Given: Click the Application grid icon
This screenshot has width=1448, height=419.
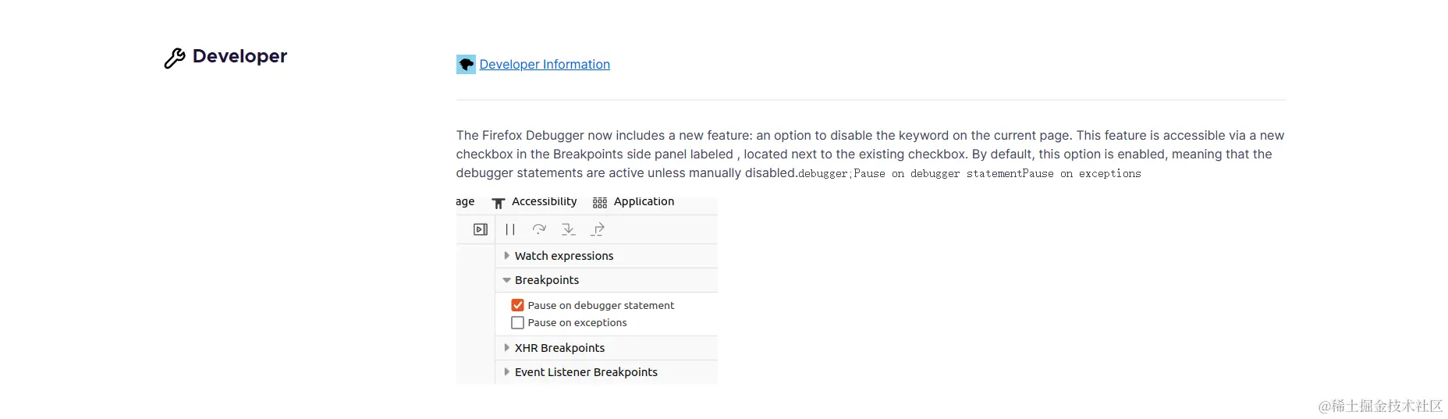Looking at the screenshot, I should point(599,203).
